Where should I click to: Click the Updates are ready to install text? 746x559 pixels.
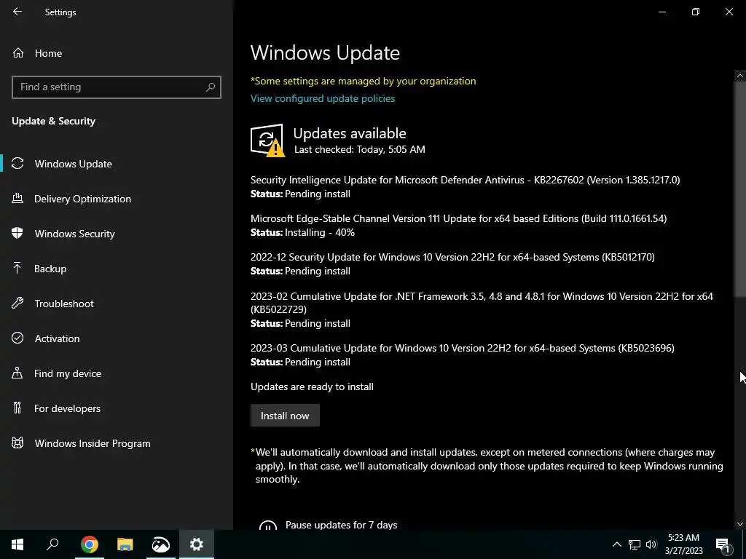pos(312,387)
